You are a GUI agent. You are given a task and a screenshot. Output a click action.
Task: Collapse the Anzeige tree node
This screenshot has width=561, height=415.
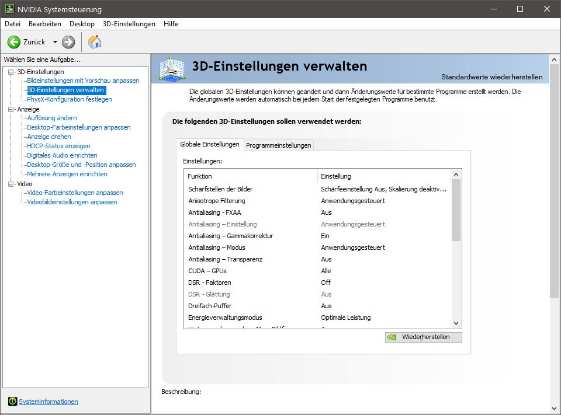click(x=11, y=109)
